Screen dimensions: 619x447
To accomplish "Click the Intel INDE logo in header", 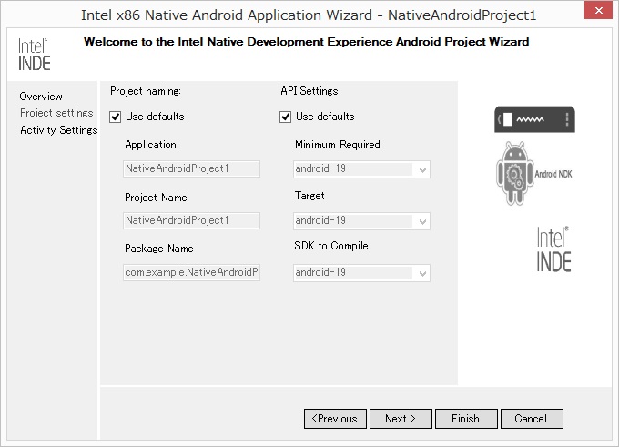I will (x=35, y=55).
